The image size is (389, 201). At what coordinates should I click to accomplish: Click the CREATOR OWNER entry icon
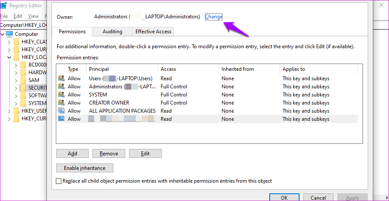[61, 103]
